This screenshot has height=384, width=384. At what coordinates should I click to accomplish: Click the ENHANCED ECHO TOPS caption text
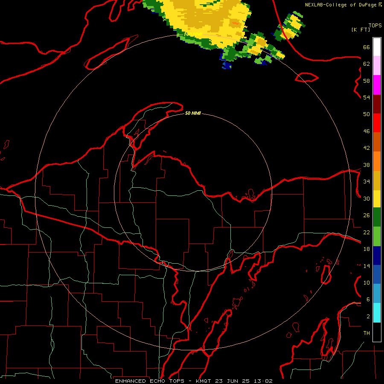click(x=150, y=381)
